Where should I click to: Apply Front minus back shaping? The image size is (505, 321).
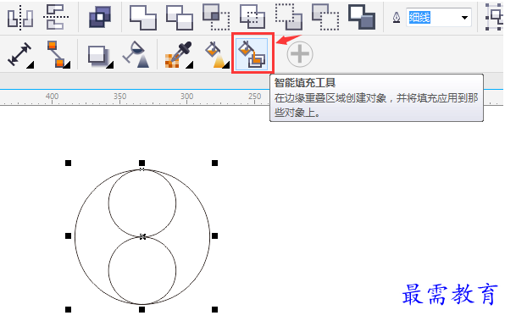(x=289, y=17)
